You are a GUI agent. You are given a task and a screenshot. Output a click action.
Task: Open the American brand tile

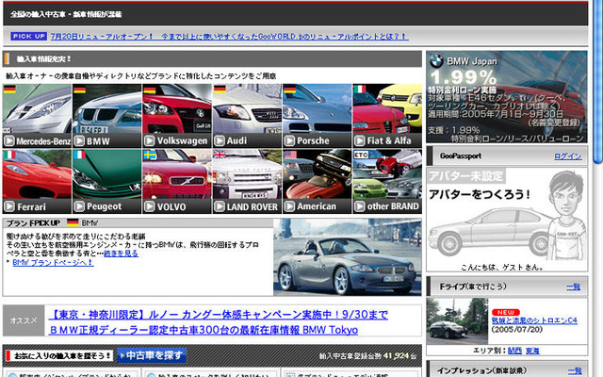317,182
